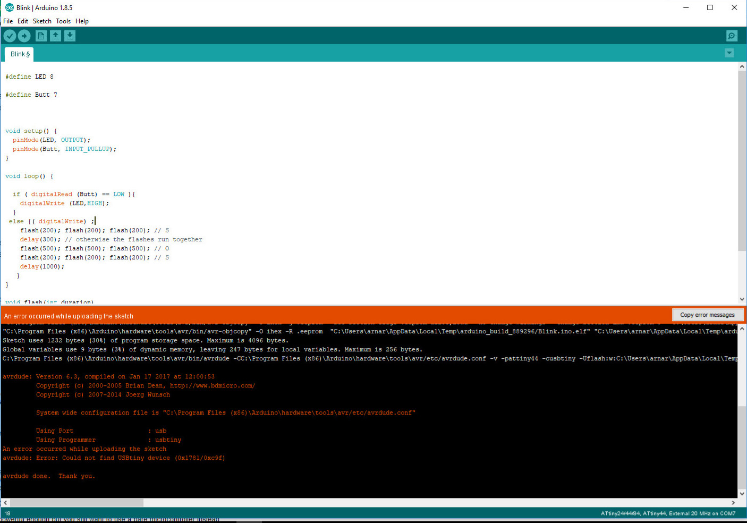Click the 'avrdude done. Thank you.' console line
The image size is (747, 523).
point(49,476)
